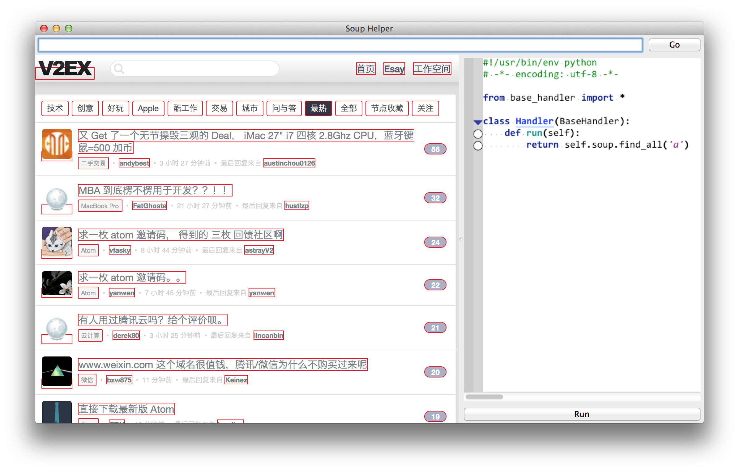739x472 pixels.
Task: Click reply count badge 19
Action: (x=435, y=417)
